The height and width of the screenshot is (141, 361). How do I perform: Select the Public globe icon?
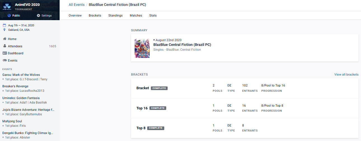point(9,16)
